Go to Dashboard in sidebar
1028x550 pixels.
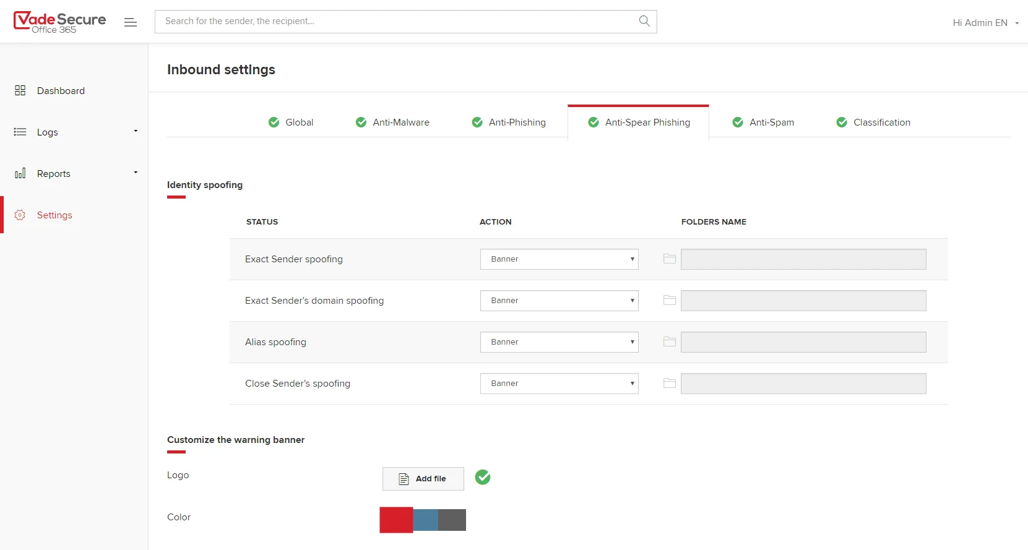coord(61,90)
